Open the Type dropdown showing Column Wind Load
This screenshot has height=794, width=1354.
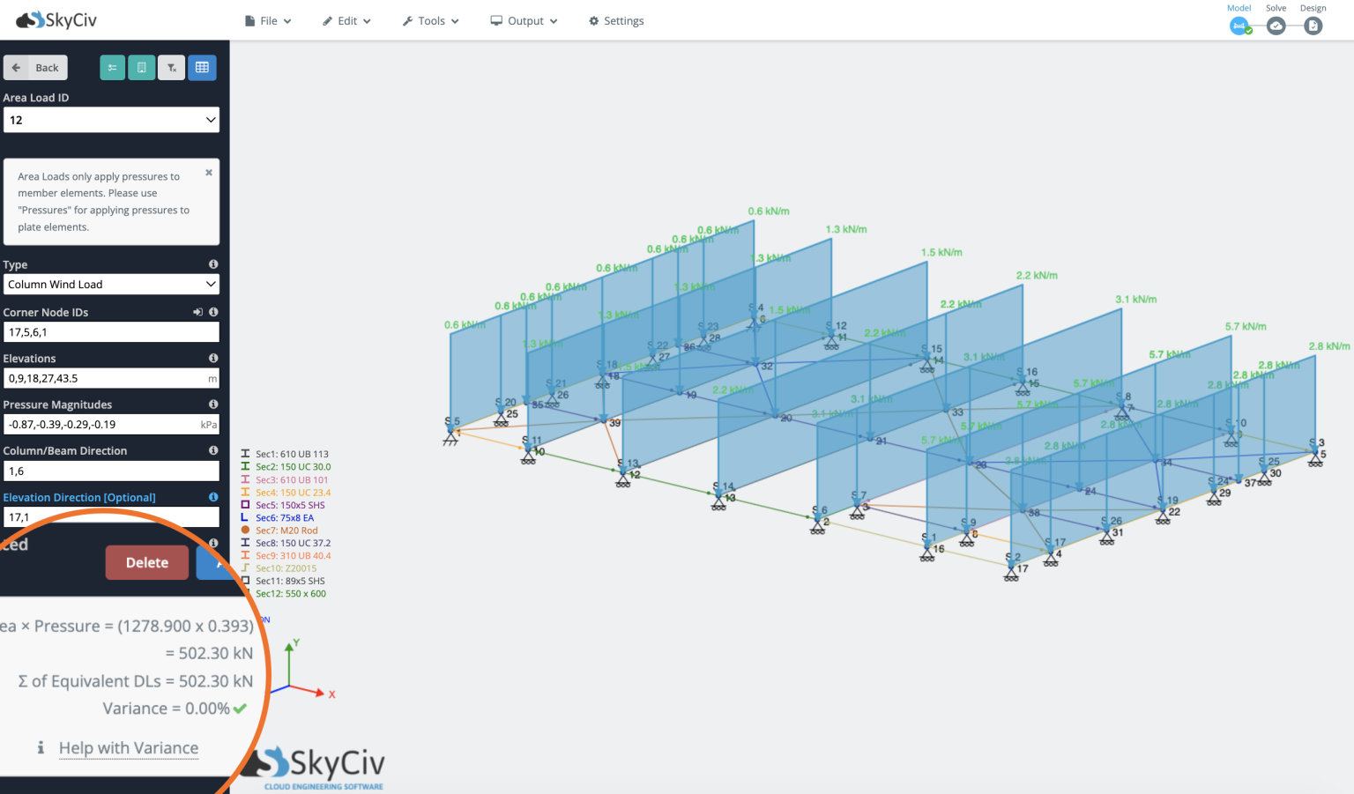111,284
